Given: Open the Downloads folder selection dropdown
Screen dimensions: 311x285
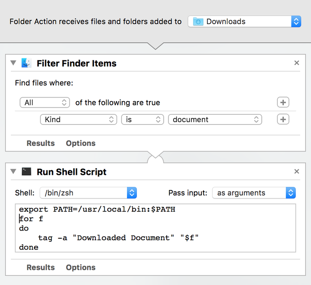Looking at the screenshot, I should click(244, 22).
